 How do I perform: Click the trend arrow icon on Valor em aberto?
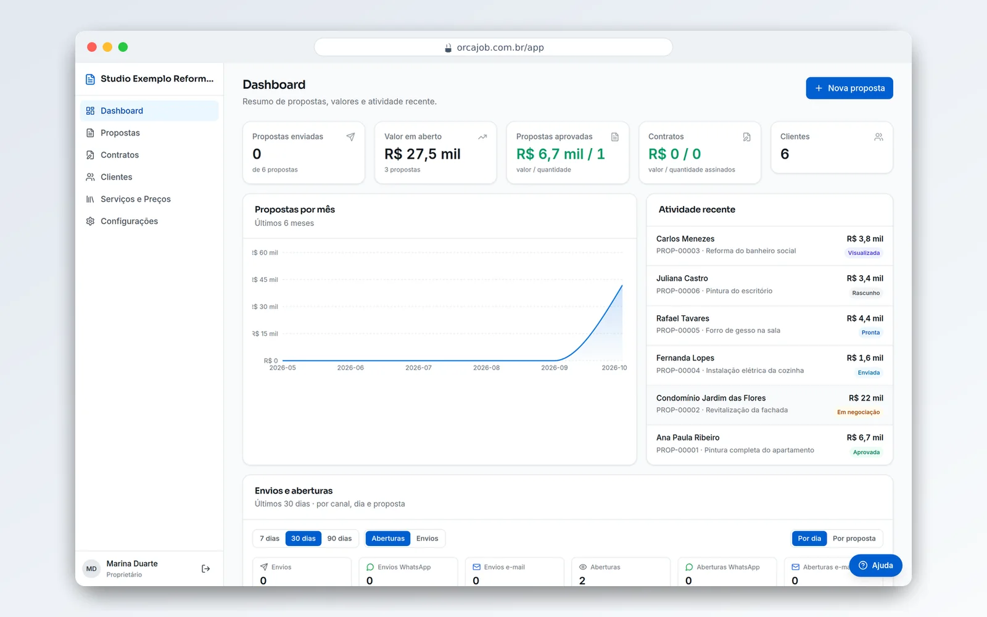(x=482, y=137)
